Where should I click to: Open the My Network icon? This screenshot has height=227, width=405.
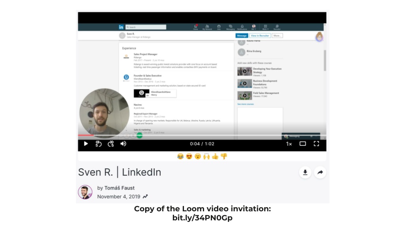click(x=207, y=27)
